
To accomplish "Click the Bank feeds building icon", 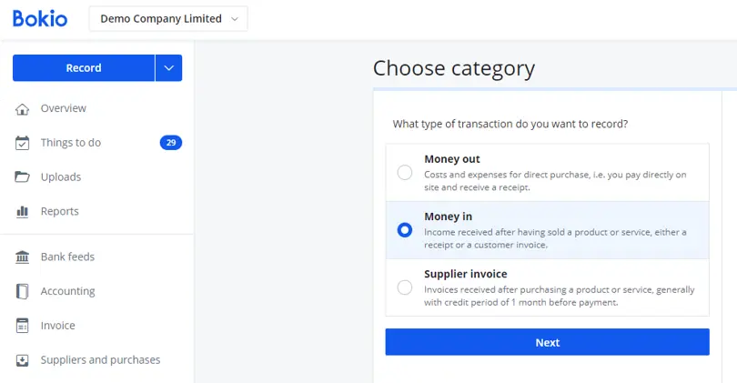I will pos(22,257).
